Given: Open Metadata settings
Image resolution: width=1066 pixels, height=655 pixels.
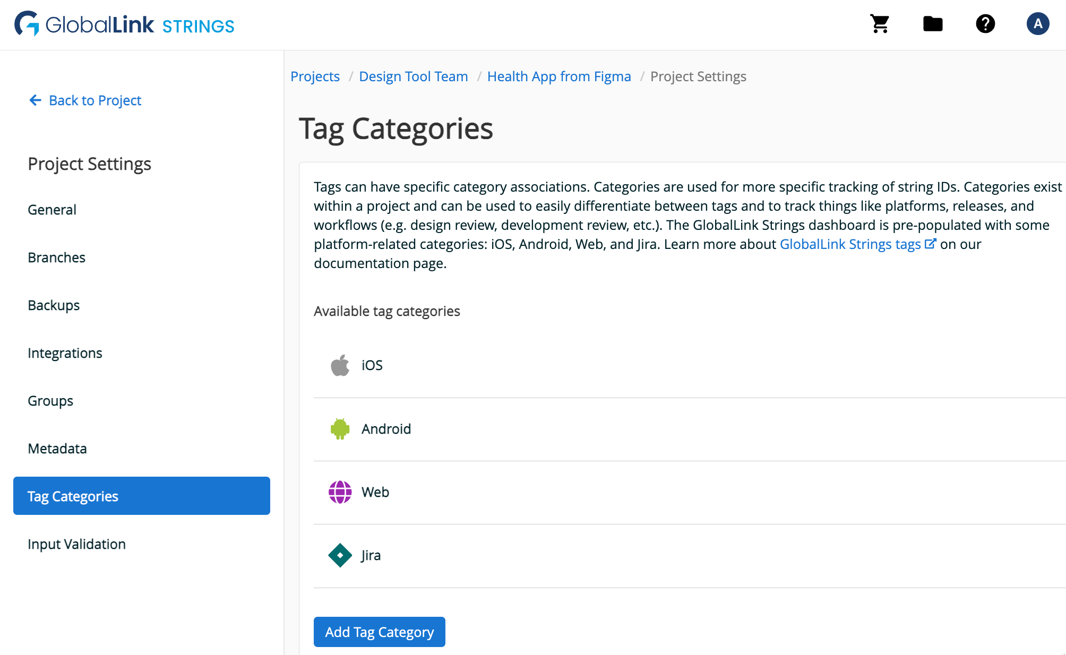Looking at the screenshot, I should (57, 449).
